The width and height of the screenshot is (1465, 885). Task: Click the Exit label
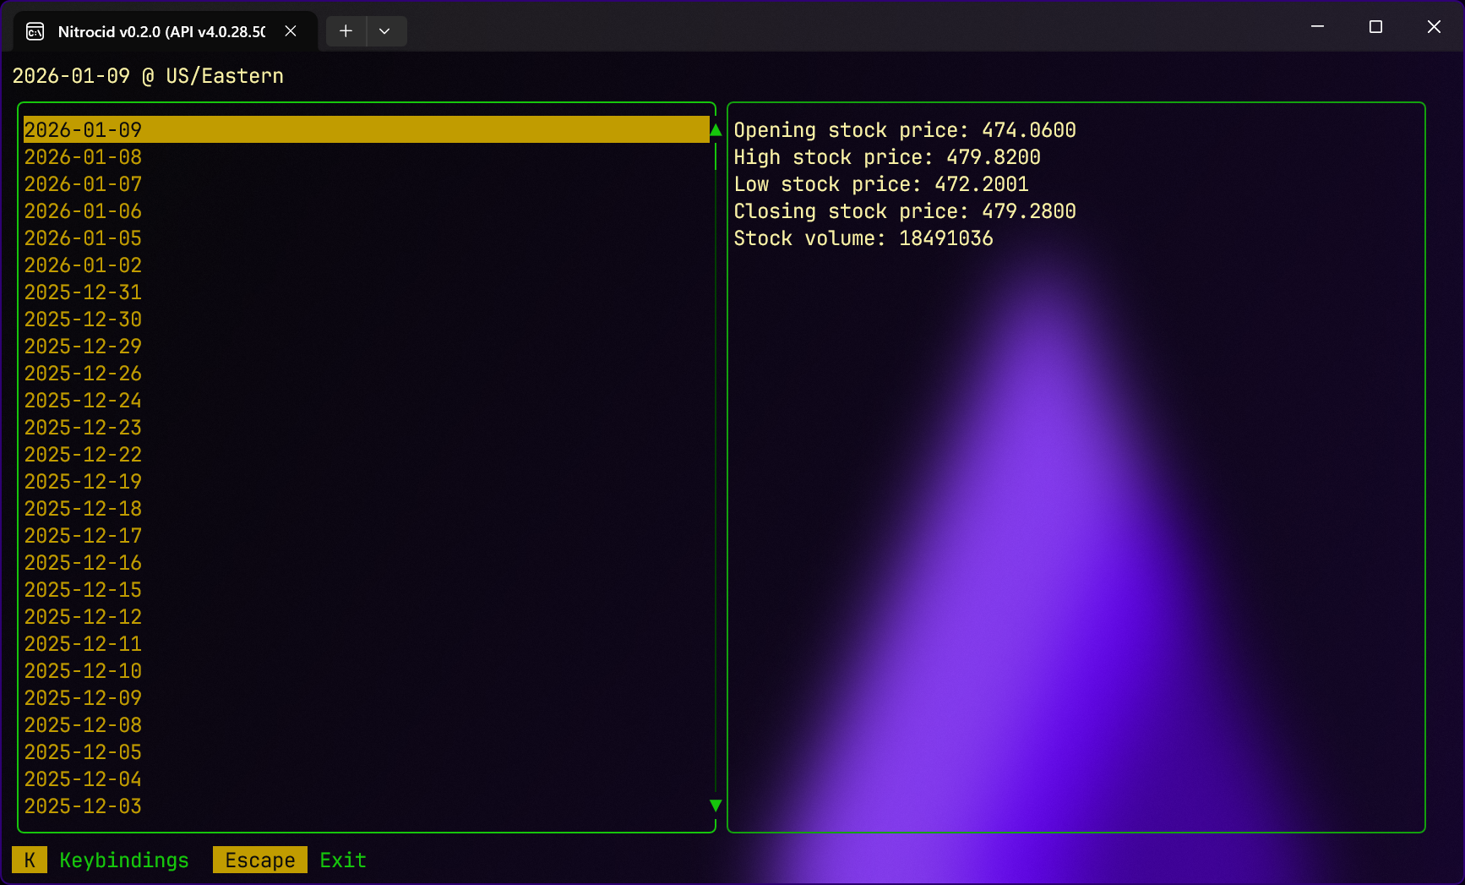[342, 860]
